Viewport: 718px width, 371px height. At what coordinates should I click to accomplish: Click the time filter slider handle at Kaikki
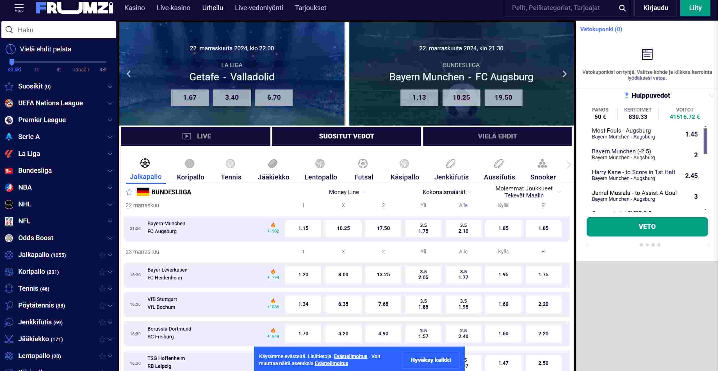pos(12,62)
